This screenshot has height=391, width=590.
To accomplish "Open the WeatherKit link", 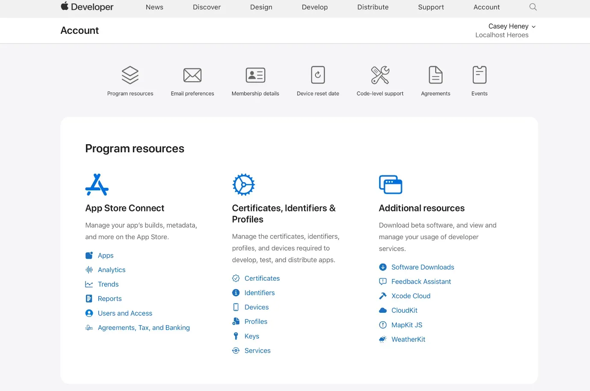I will point(408,339).
